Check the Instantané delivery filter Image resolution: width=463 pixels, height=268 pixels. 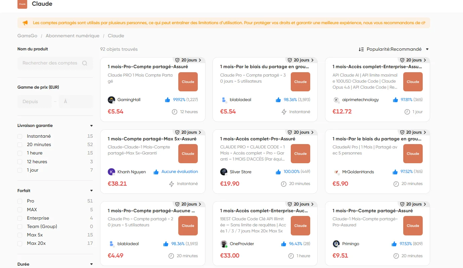click(x=20, y=136)
